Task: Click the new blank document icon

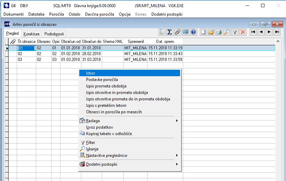Action: (203, 32)
